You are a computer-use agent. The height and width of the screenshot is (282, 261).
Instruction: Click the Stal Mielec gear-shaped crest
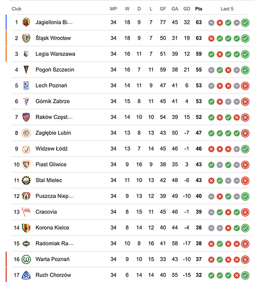click(26, 180)
